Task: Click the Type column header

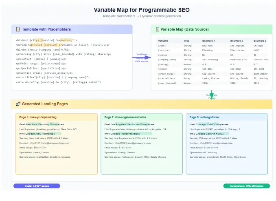Action: [186, 41]
